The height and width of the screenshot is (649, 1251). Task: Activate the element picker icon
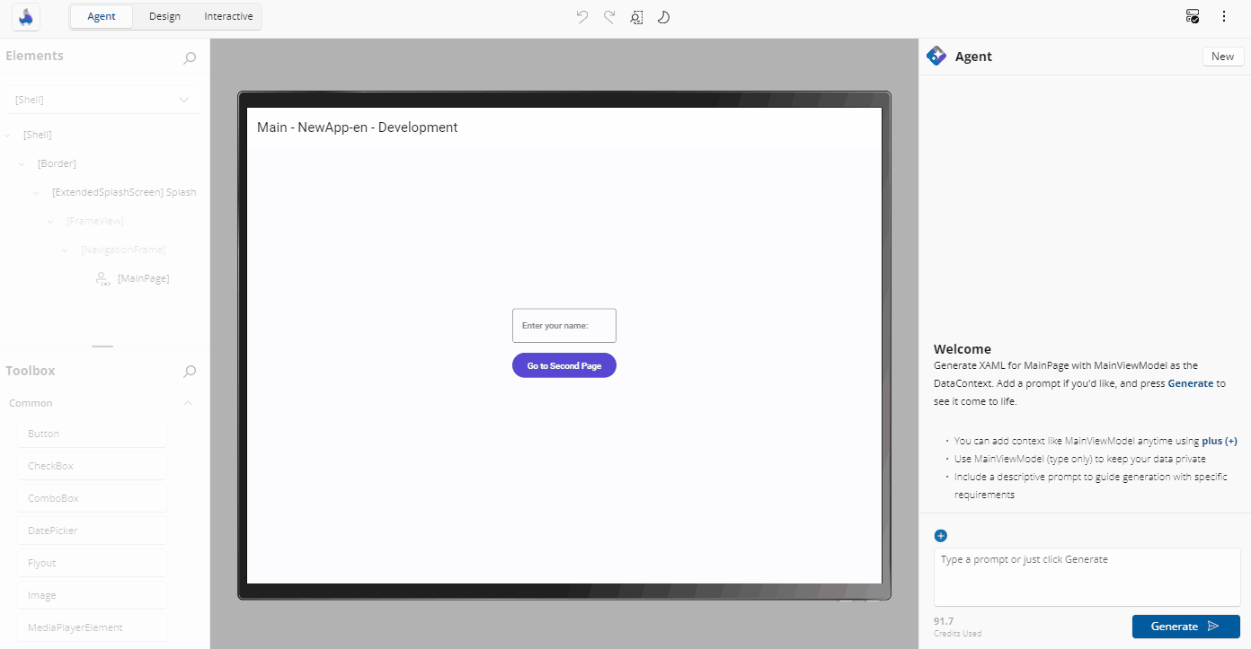click(x=636, y=17)
